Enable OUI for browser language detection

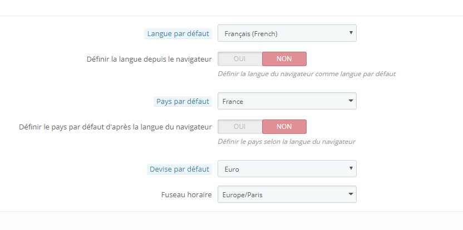[x=240, y=59]
